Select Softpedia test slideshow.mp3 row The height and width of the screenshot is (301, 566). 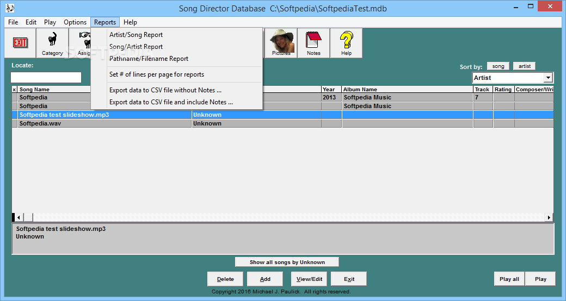tap(282, 115)
